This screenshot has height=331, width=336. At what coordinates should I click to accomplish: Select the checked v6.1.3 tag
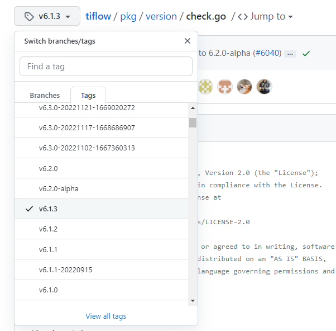tap(48, 209)
